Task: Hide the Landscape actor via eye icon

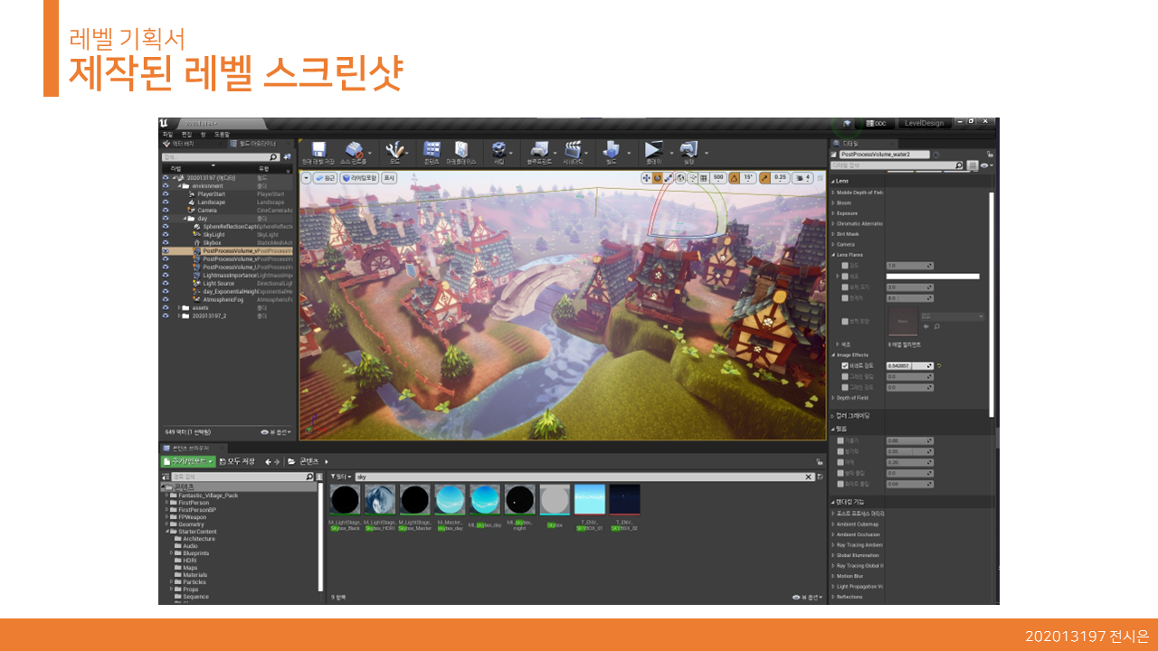Action: click(x=166, y=202)
